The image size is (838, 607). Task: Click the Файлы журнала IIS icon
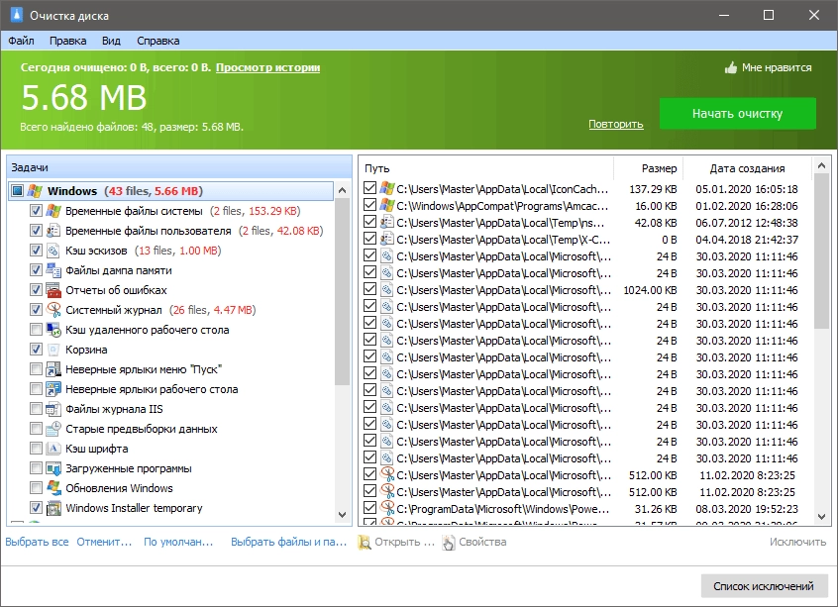pos(53,408)
